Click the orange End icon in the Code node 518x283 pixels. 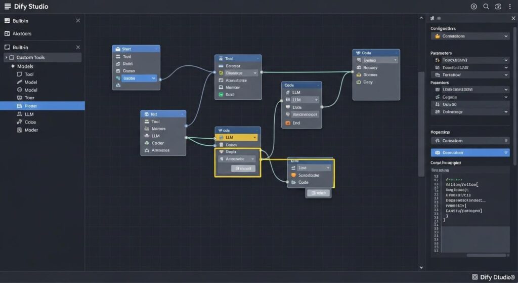[288, 123]
